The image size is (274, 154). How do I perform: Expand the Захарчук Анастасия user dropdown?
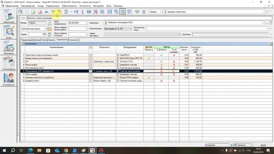pyautogui.click(x=264, y=12)
